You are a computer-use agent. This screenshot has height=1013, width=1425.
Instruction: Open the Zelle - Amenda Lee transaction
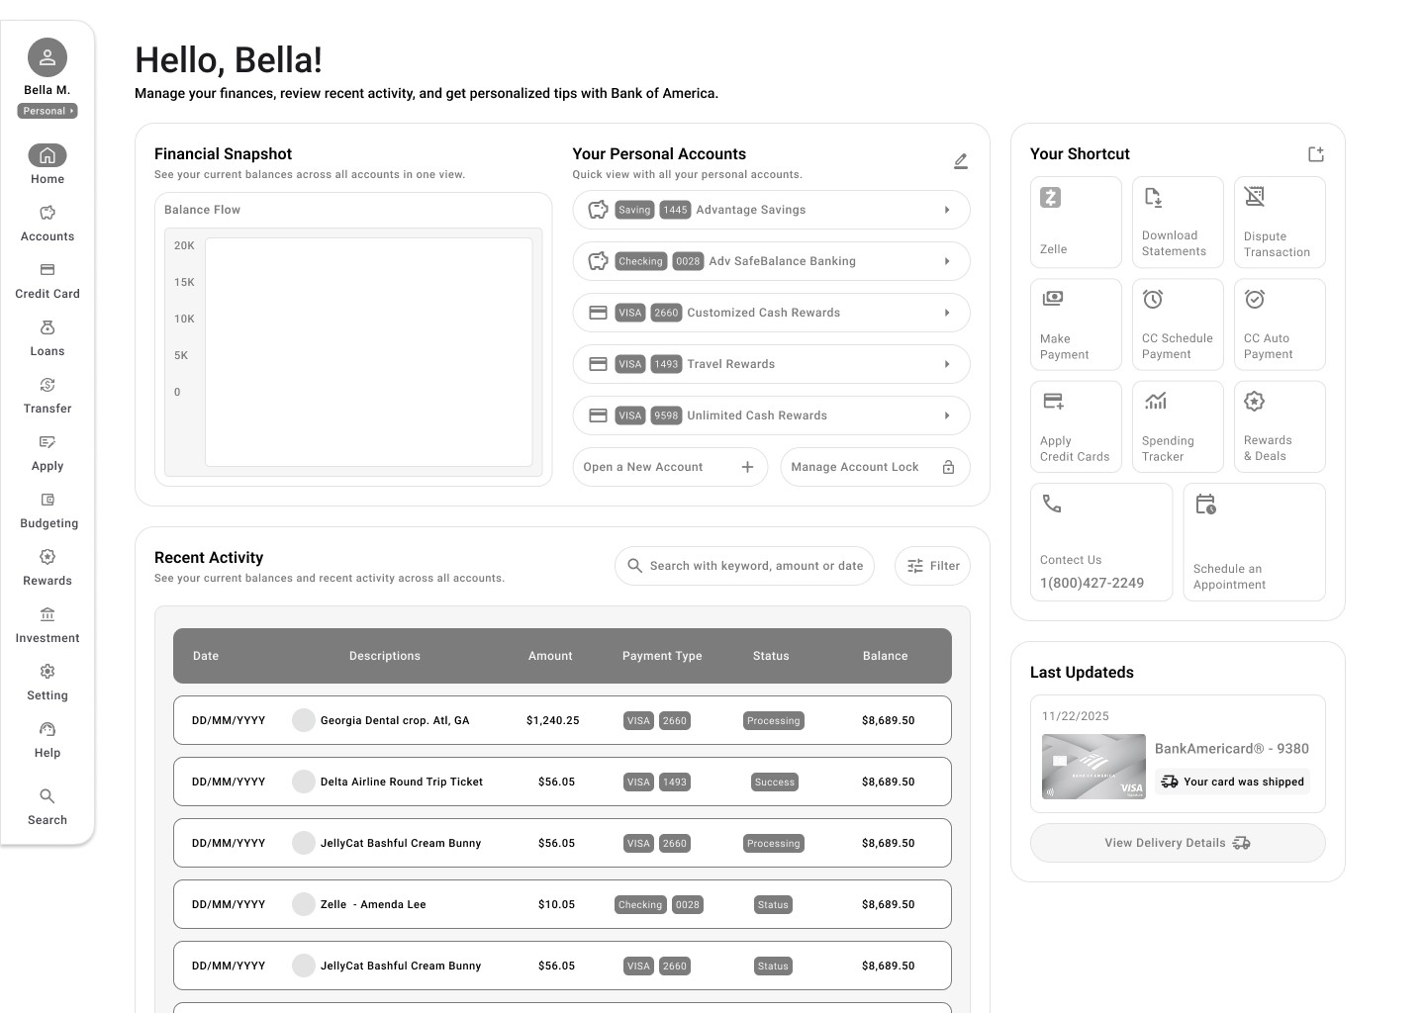(562, 904)
